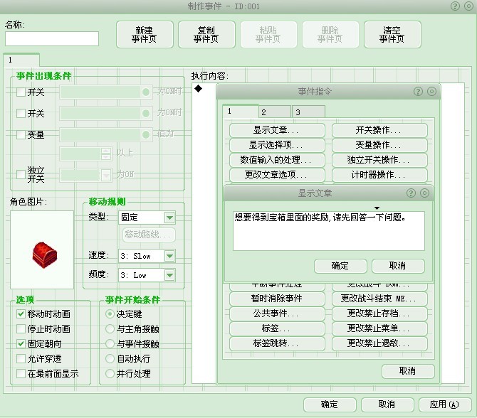The image size is (477, 418).
Task: Click 公共事件 command button
Action: point(277,313)
